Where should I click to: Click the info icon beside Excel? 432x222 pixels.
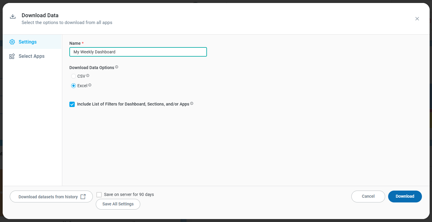90,85
